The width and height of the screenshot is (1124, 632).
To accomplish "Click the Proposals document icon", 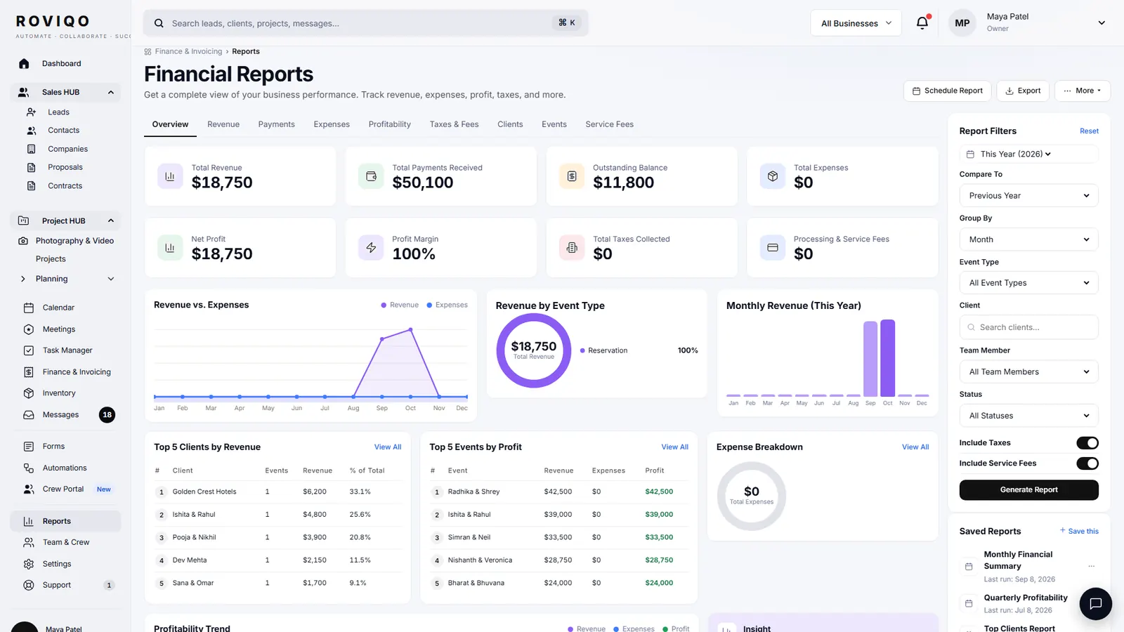I will click(x=31, y=167).
